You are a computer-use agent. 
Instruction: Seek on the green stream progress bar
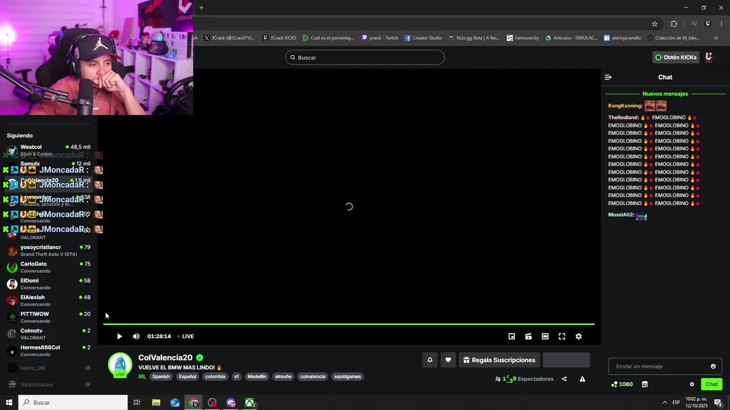point(349,324)
